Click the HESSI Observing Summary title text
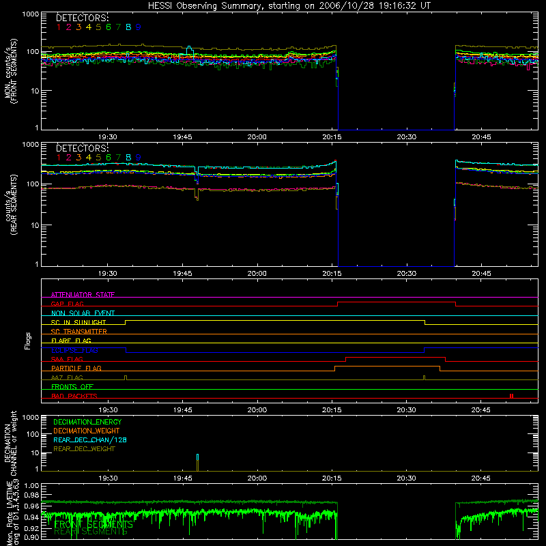Viewport: 546px width, 546px height. (289, 6)
